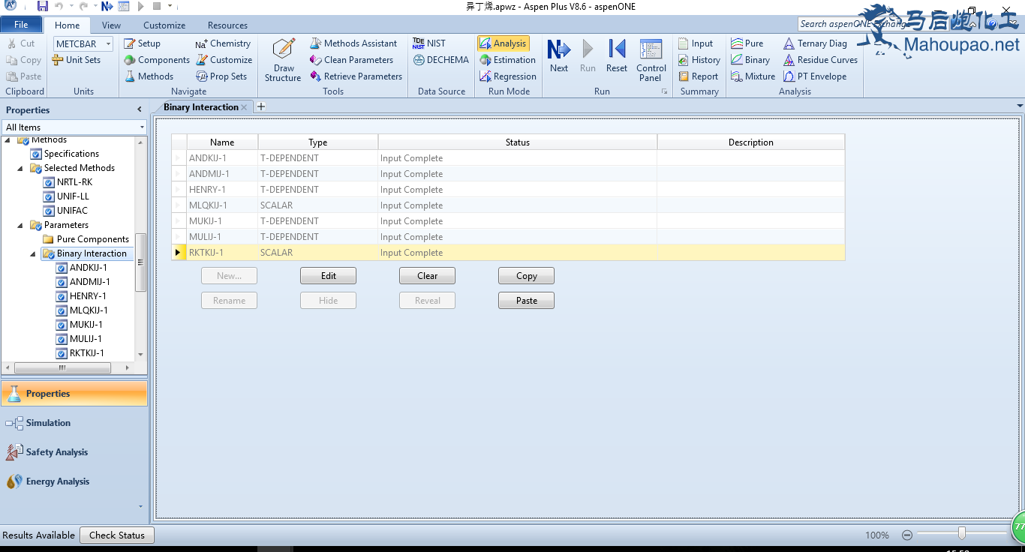The width and height of the screenshot is (1025, 552).
Task: Collapse the Parameters tree node
Action: point(21,225)
